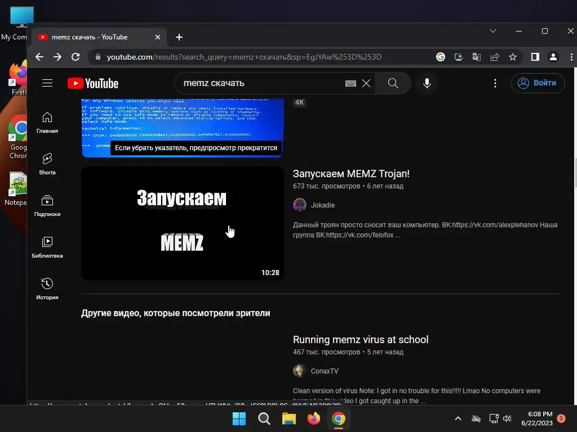Click 467 тыс. просмотров view count text

coord(326,352)
